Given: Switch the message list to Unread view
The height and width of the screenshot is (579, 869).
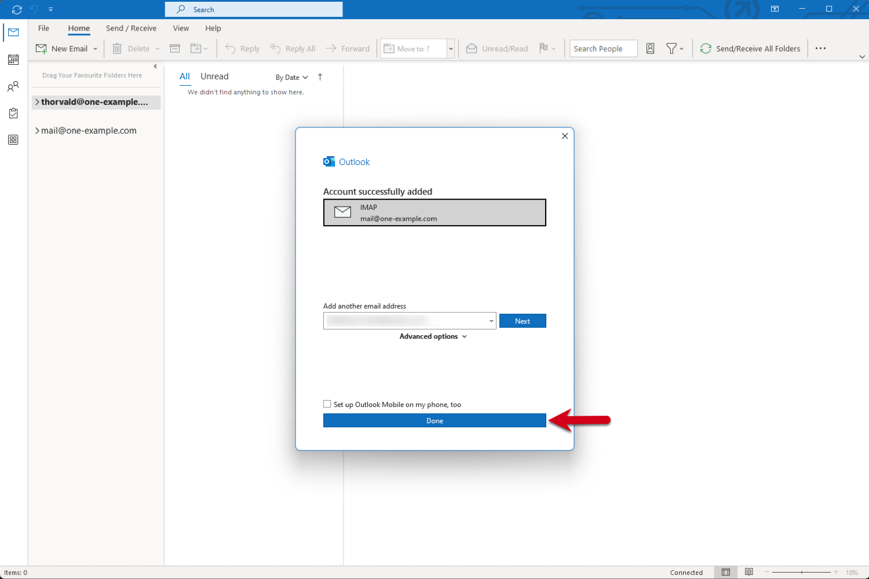Looking at the screenshot, I should click(214, 76).
